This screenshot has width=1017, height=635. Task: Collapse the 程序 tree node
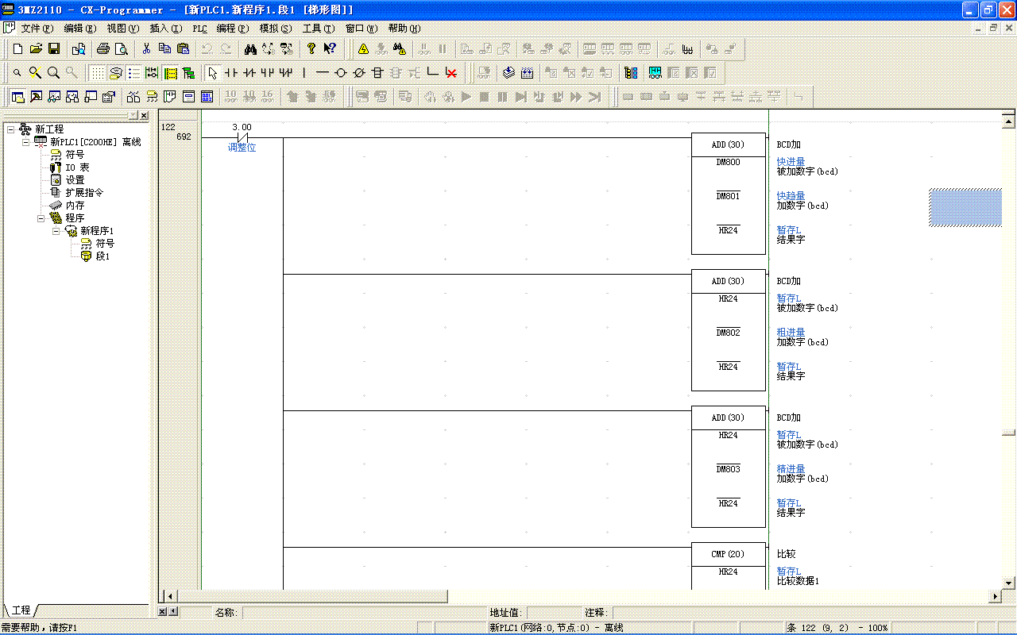coord(41,218)
